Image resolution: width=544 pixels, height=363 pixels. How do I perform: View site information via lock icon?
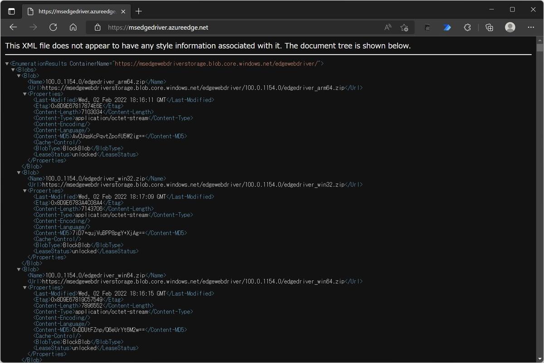click(97, 27)
